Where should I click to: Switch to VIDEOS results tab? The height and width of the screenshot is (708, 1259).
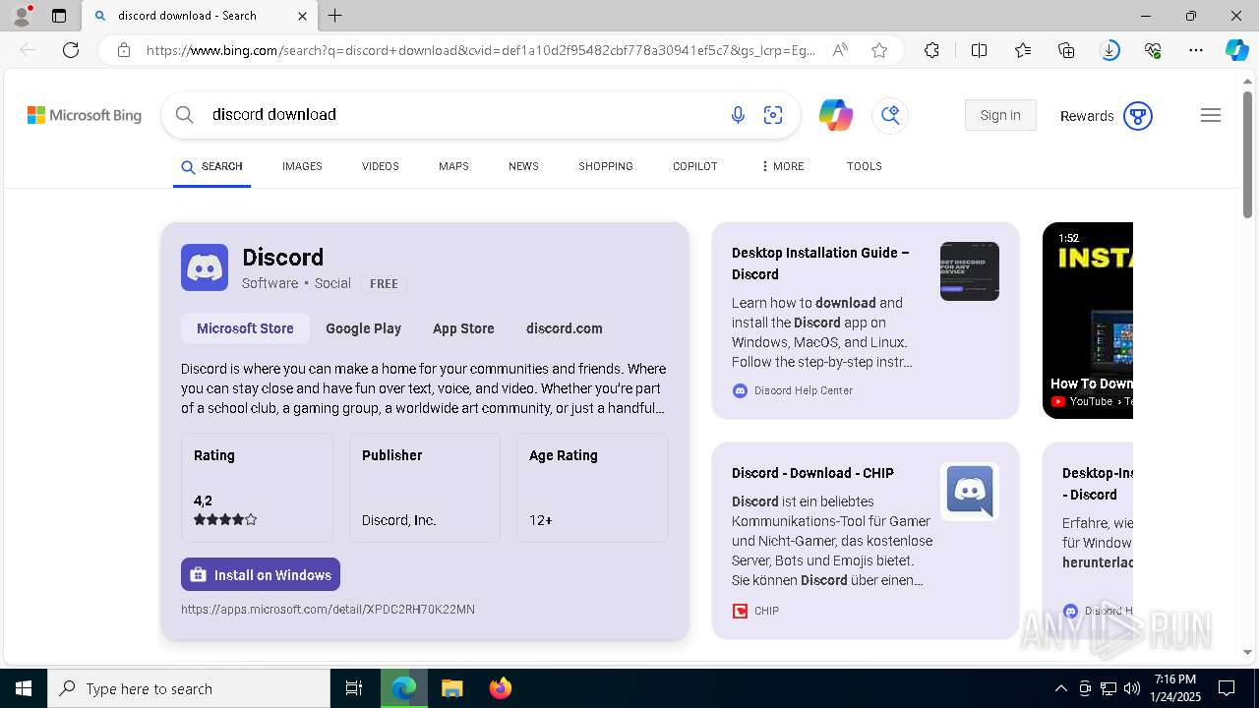pyautogui.click(x=380, y=166)
